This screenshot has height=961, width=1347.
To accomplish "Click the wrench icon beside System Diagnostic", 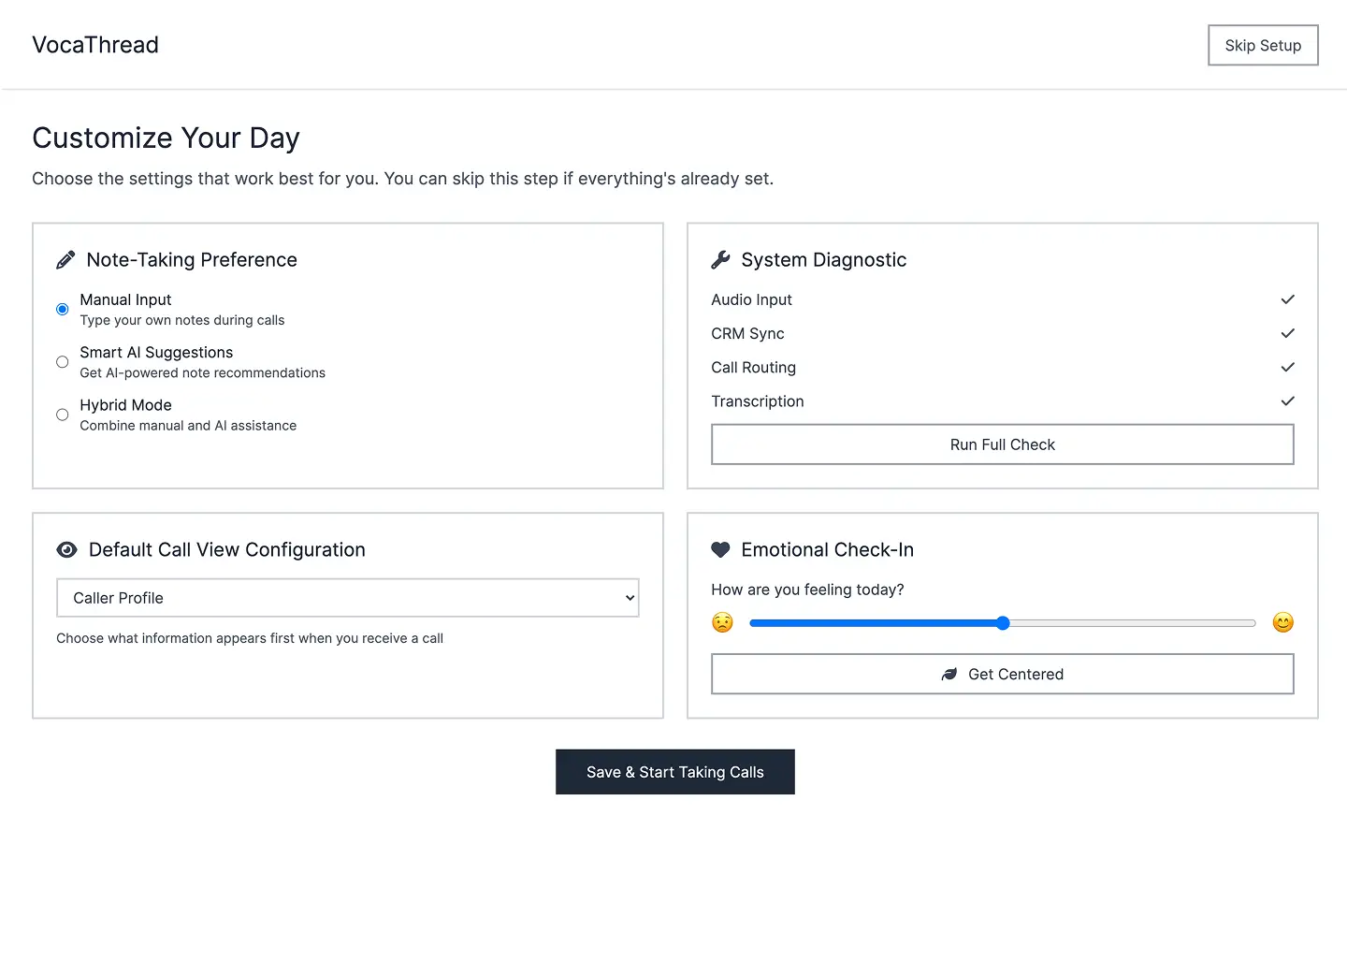I will click(720, 259).
